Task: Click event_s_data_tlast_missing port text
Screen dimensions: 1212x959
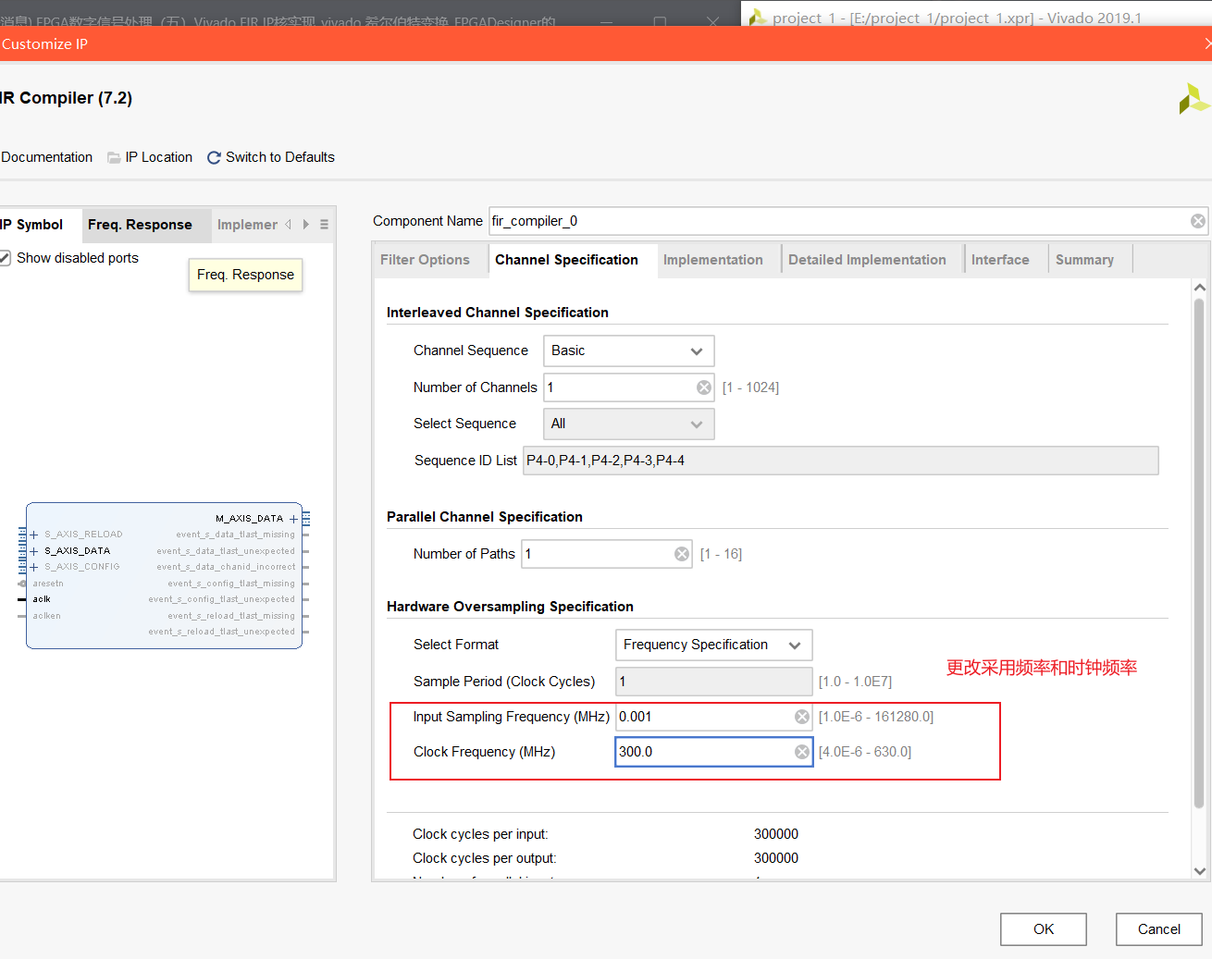Action: click(x=235, y=535)
